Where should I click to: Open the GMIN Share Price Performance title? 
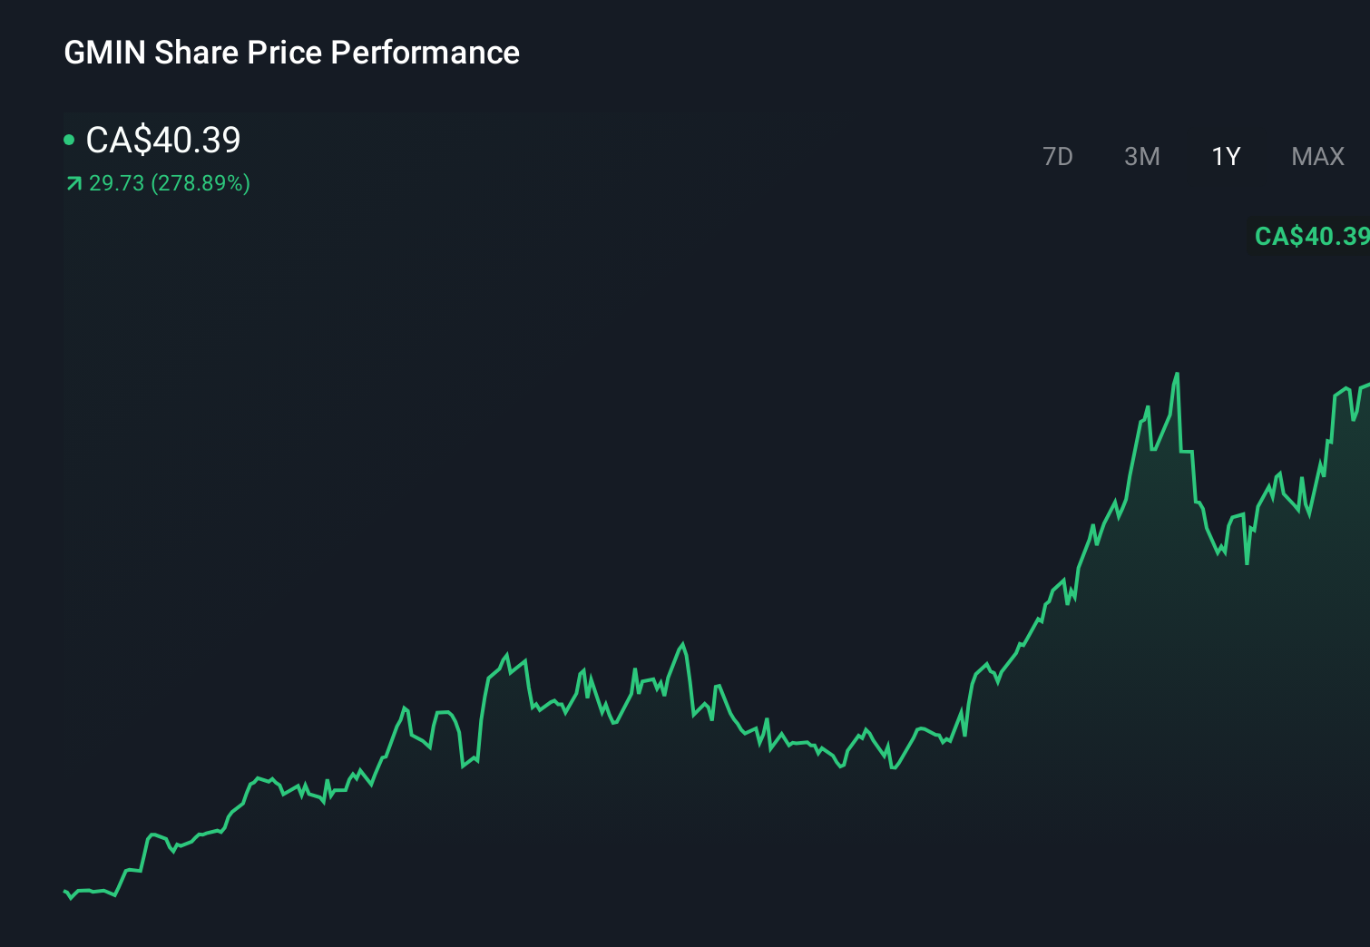[291, 53]
